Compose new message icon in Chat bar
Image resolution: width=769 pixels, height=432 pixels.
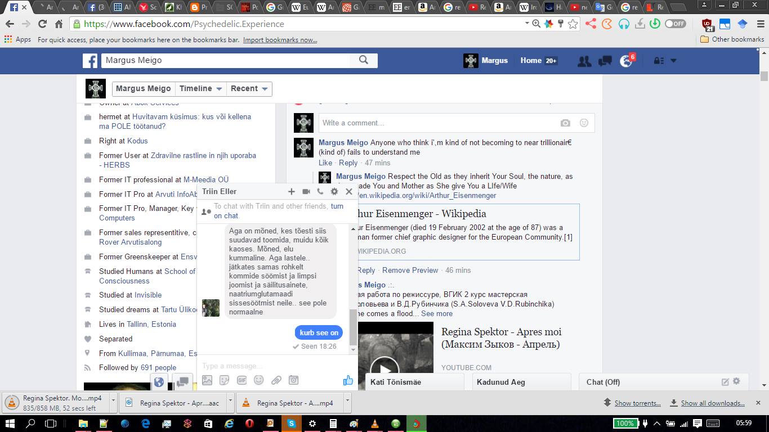click(x=725, y=382)
